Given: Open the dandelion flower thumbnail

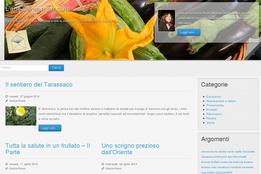Looking at the screenshot, I should [21, 116].
